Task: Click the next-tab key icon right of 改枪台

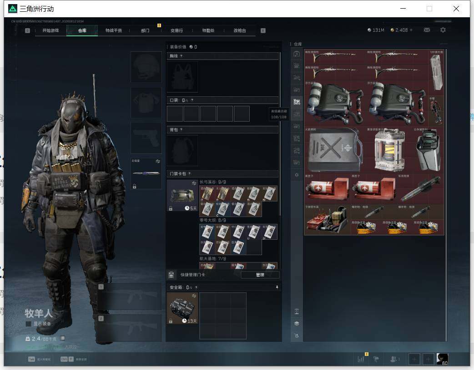Action: [263, 30]
